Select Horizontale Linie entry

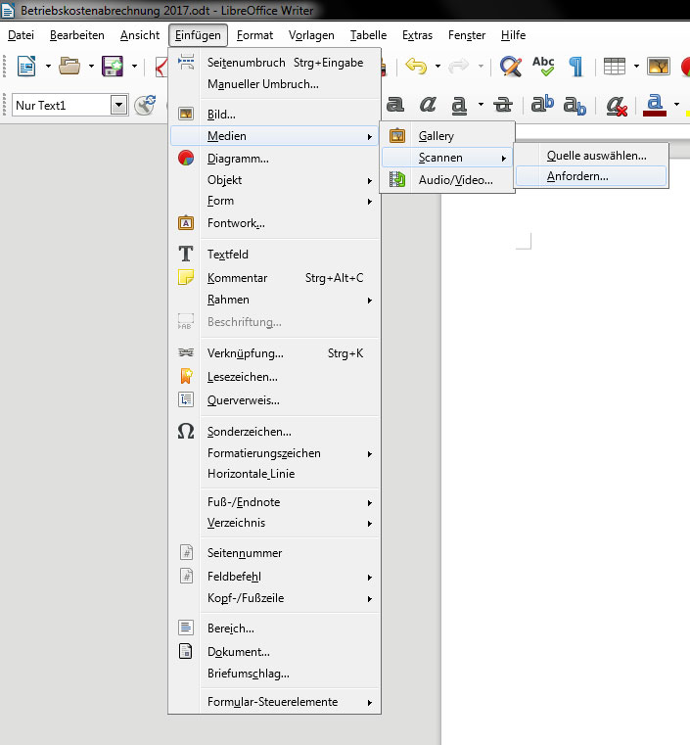pyautogui.click(x=275, y=474)
